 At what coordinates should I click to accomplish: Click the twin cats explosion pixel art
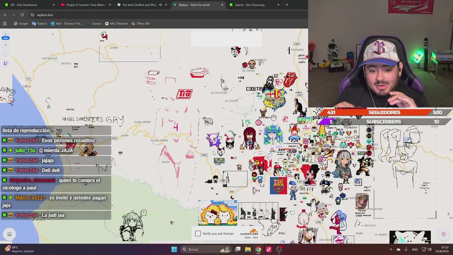tap(218, 213)
